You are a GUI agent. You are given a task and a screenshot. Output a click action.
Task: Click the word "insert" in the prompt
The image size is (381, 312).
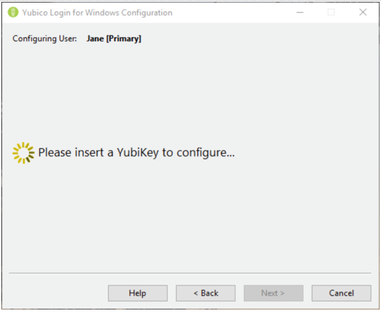pos(82,153)
